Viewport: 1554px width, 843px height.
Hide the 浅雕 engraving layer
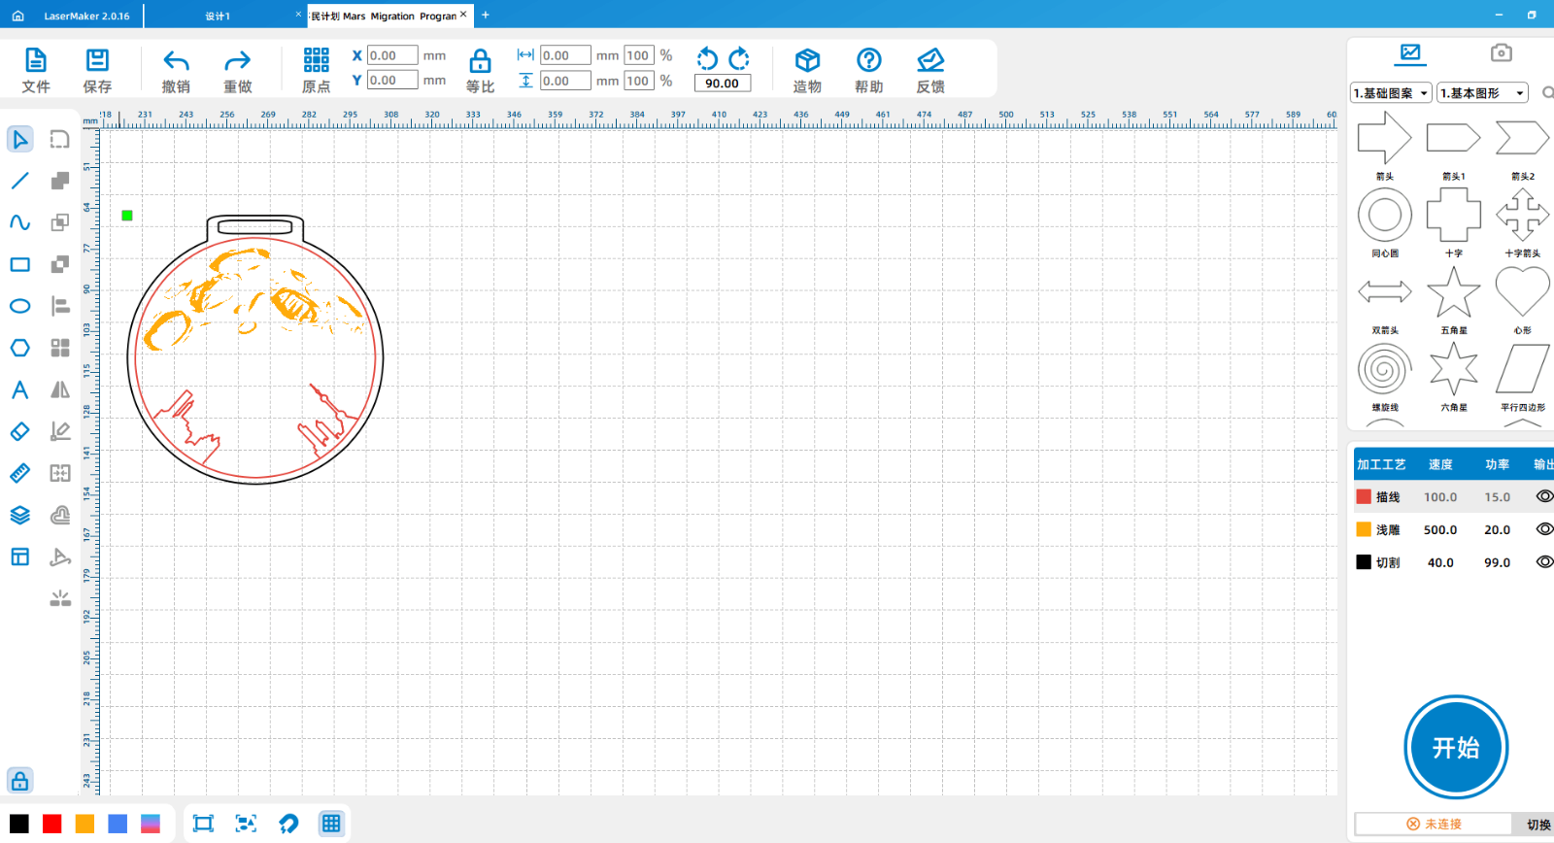pyautogui.click(x=1543, y=529)
